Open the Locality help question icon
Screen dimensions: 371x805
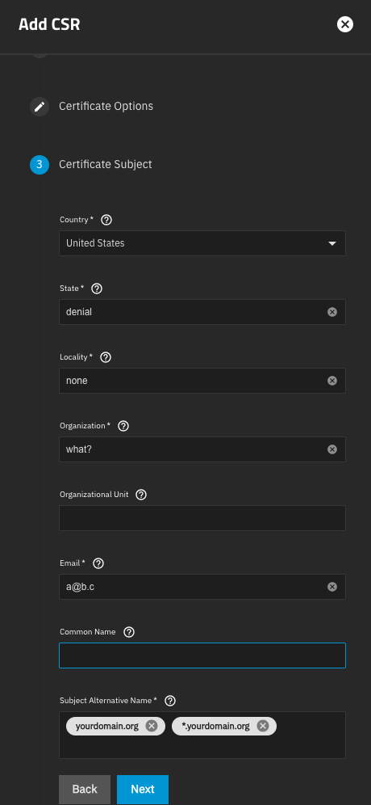click(x=106, y=357)
